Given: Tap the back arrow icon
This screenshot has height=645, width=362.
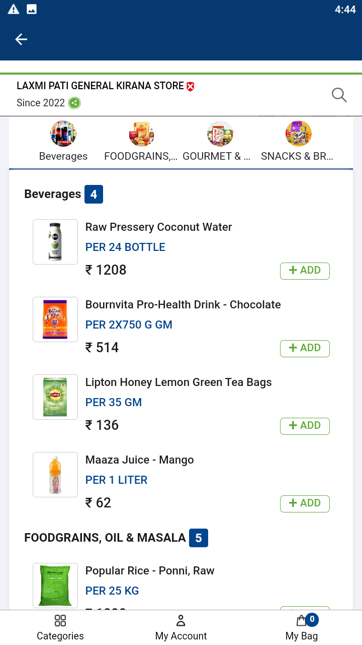Looking at the screenshot, I should point(21,39).
